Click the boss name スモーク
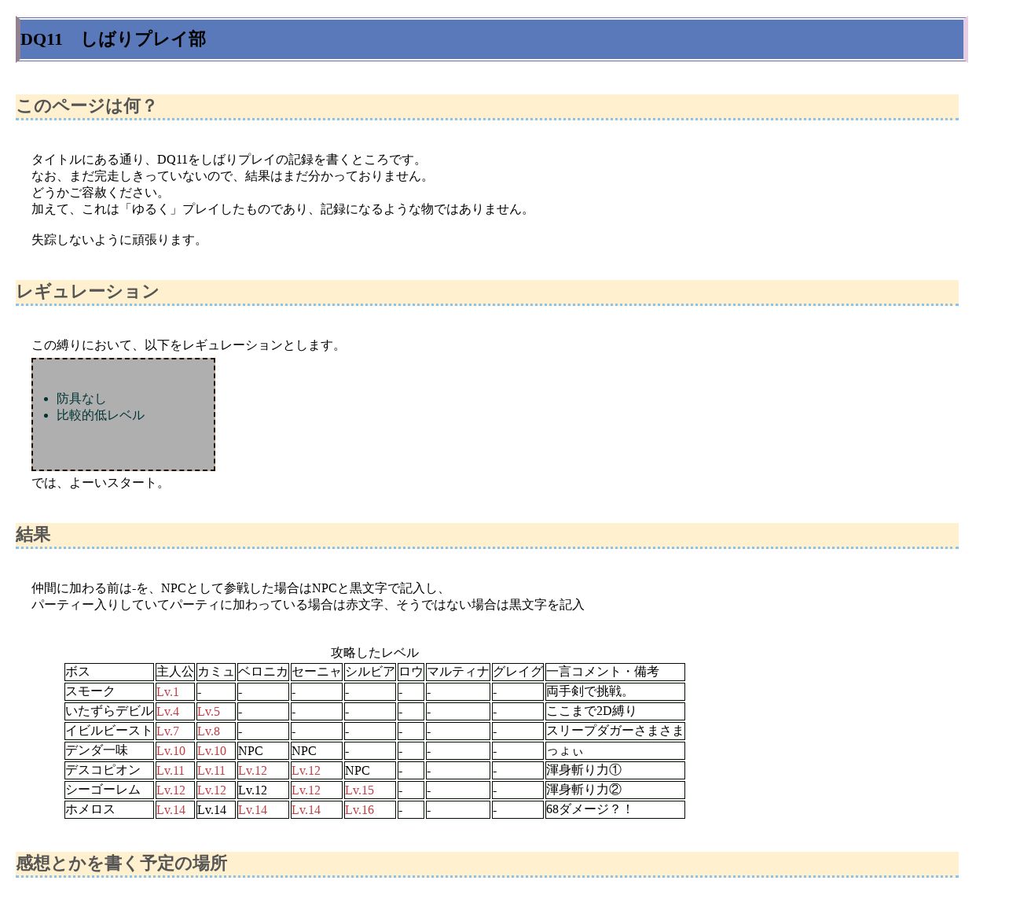The image size is (1009, 910). point(109,691)
